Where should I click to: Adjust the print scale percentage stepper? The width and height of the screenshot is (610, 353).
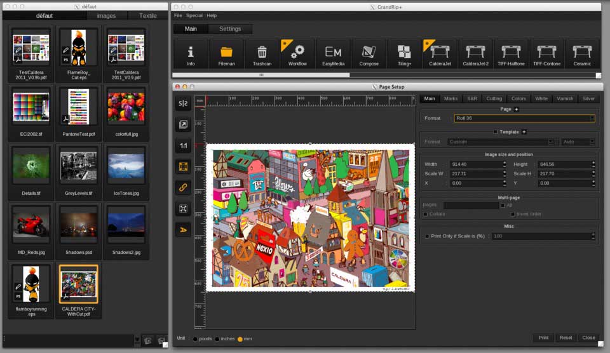[593, 236]
